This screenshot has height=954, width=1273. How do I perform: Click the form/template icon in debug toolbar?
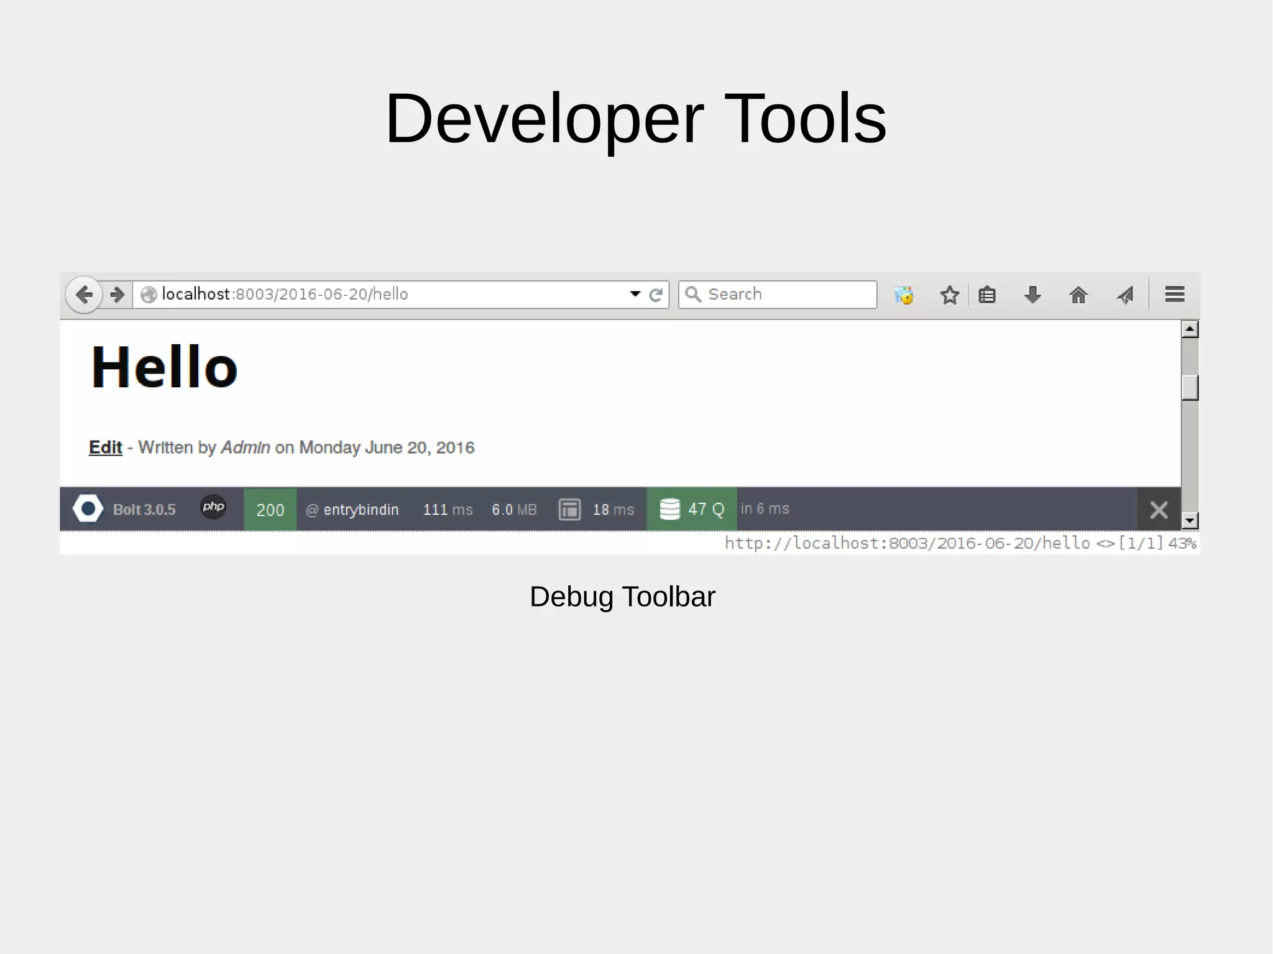pyautogui.click(x=569, y=510)
